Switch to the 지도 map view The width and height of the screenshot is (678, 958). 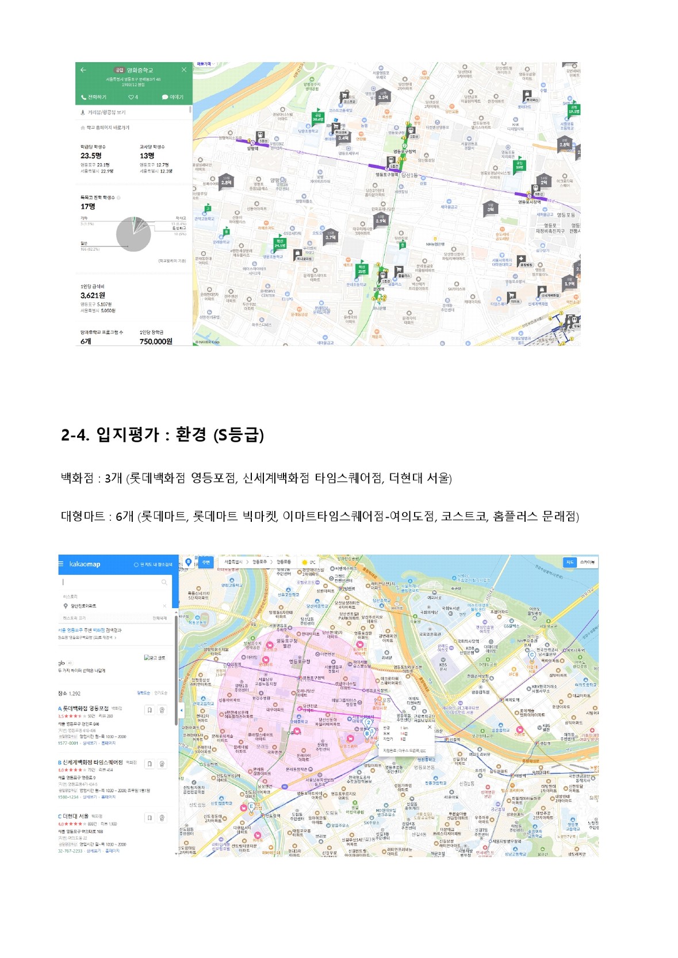click(570, 562)
